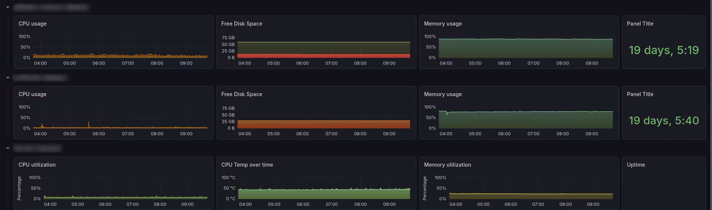Open Free Disk Space title in the 19 days, 5:19 row
This screenshot has height=210, width=712.
click(242, 24)
